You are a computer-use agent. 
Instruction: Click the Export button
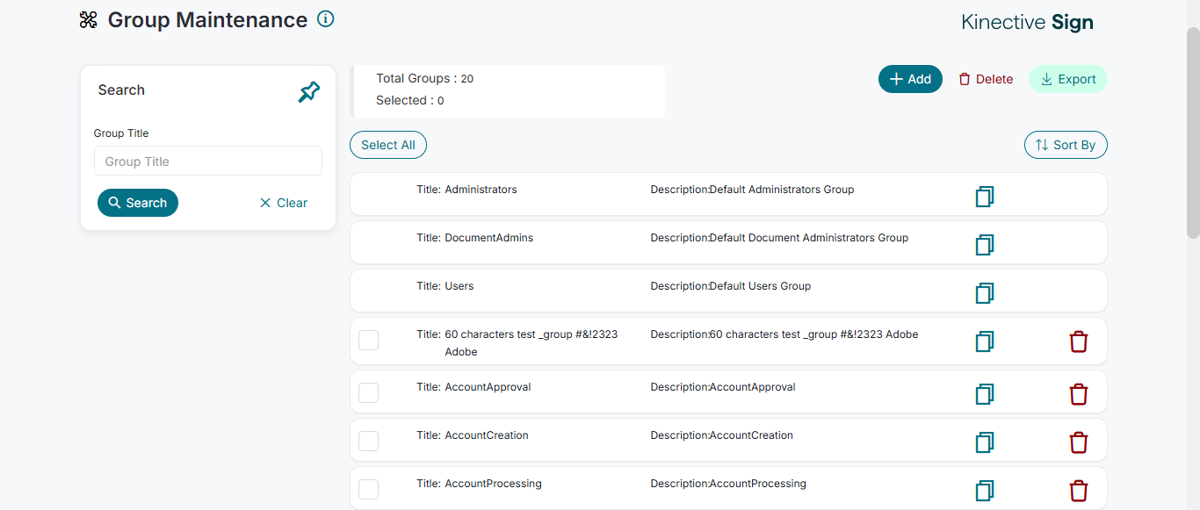coord(1067,79)
